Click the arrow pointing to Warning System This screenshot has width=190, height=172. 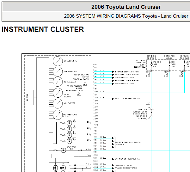[x=113, y=165]
